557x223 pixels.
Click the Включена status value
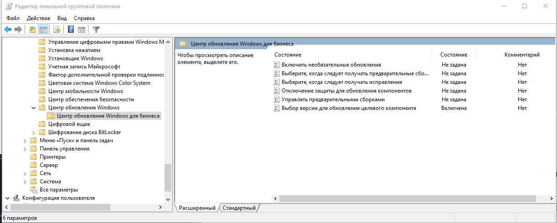(454, 108)
